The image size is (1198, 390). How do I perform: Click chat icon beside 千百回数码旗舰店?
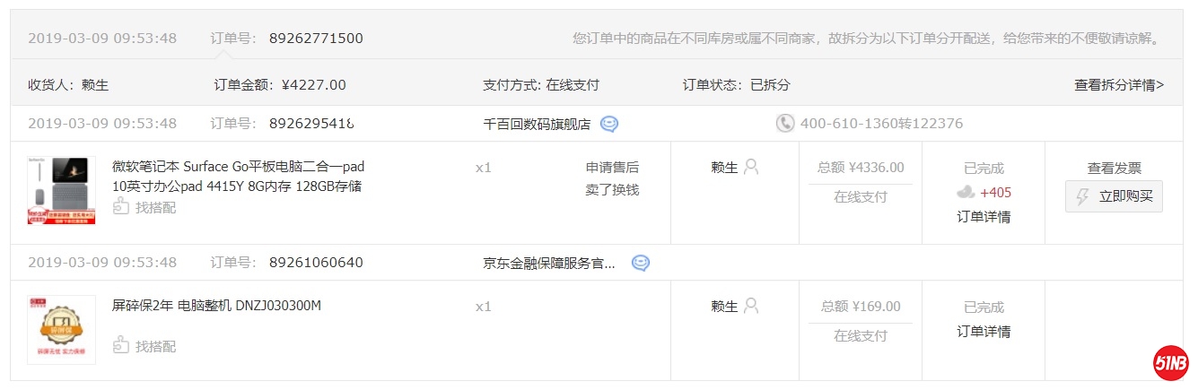(x=609, y=125)
